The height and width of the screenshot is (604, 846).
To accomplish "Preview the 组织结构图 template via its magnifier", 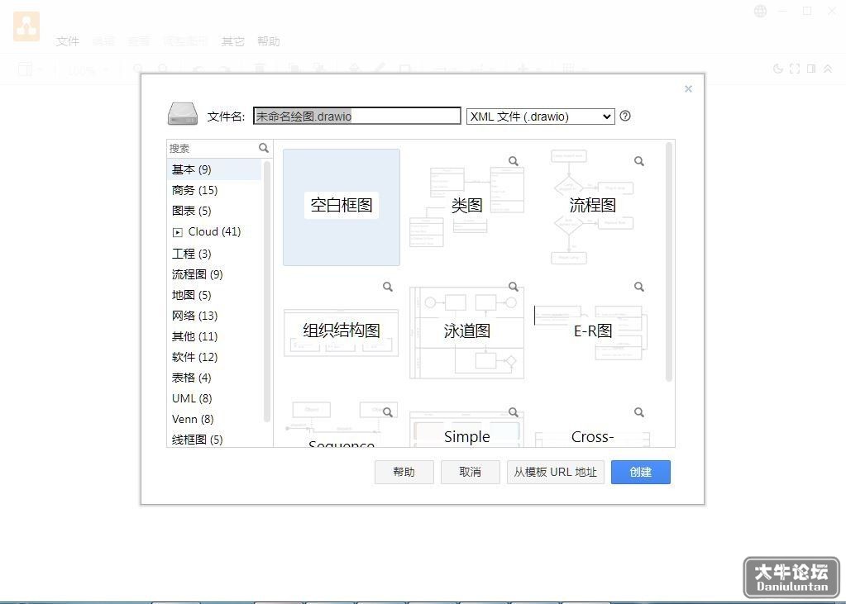I will (x=387, y=287).
